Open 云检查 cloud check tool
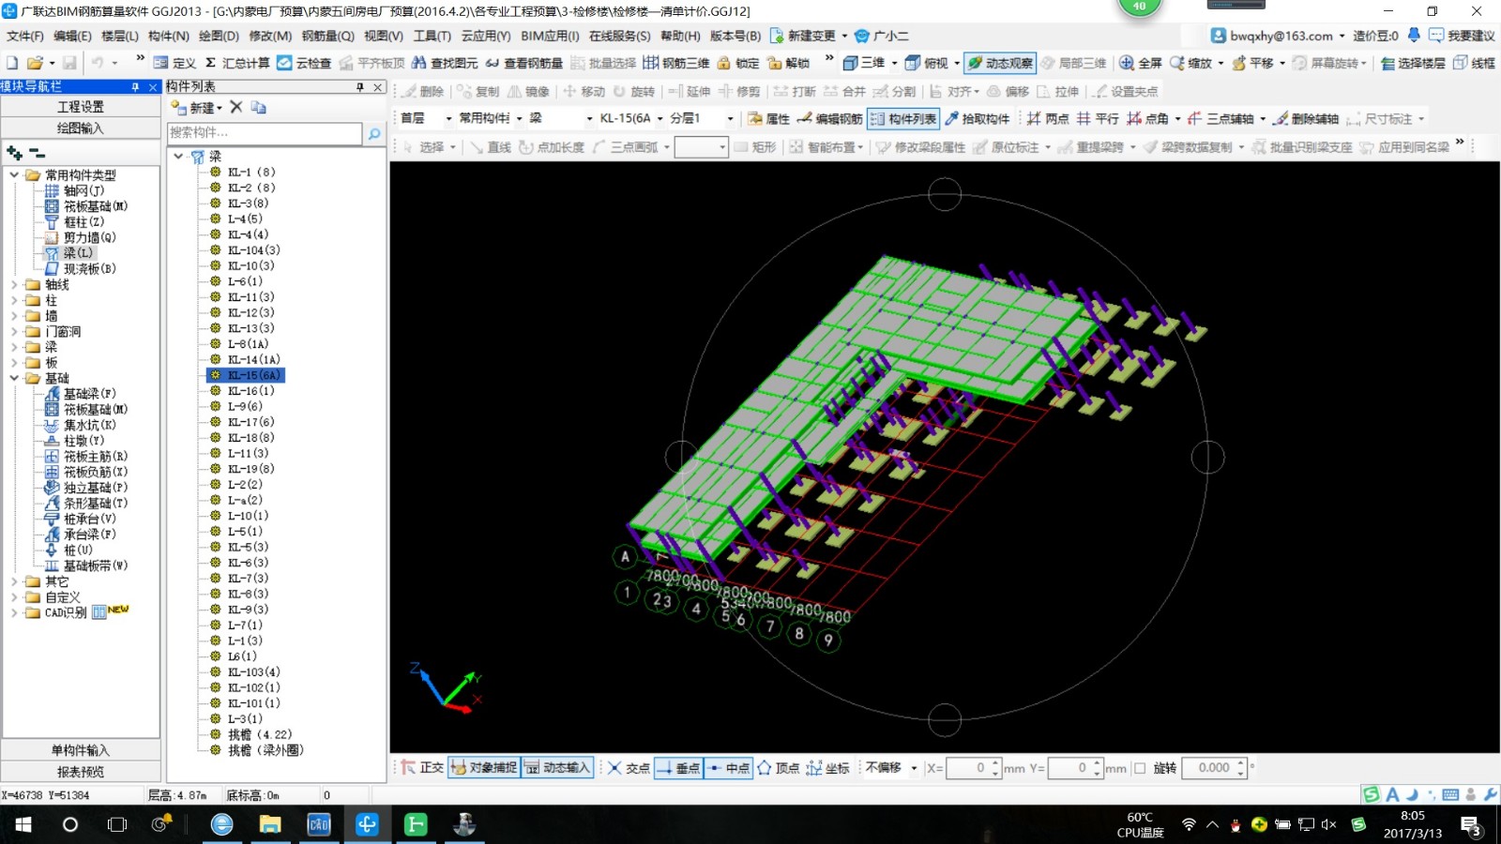Screen dimensions: 1501x844 pyautogui.click(x=304, y=63)
